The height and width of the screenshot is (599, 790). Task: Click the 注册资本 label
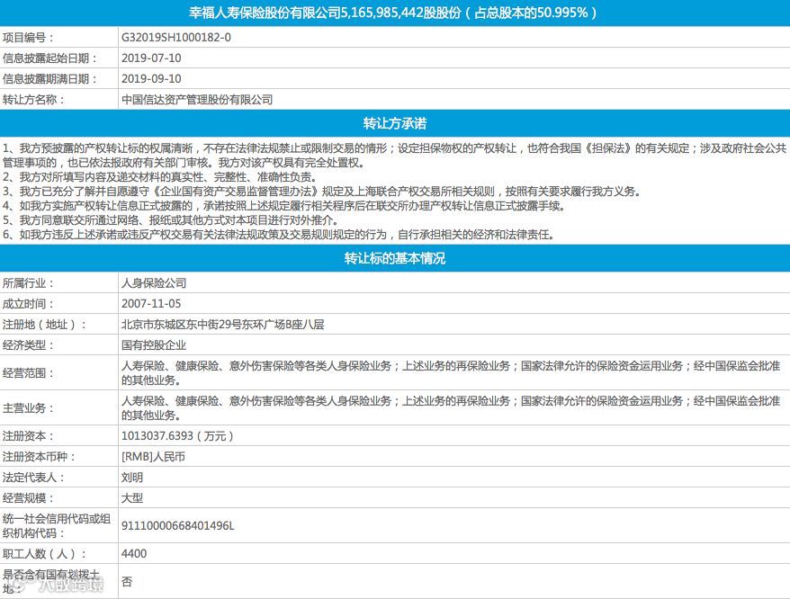[28, 436]
